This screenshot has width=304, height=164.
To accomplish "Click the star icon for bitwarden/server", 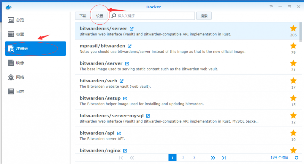I will coord(293,63).
